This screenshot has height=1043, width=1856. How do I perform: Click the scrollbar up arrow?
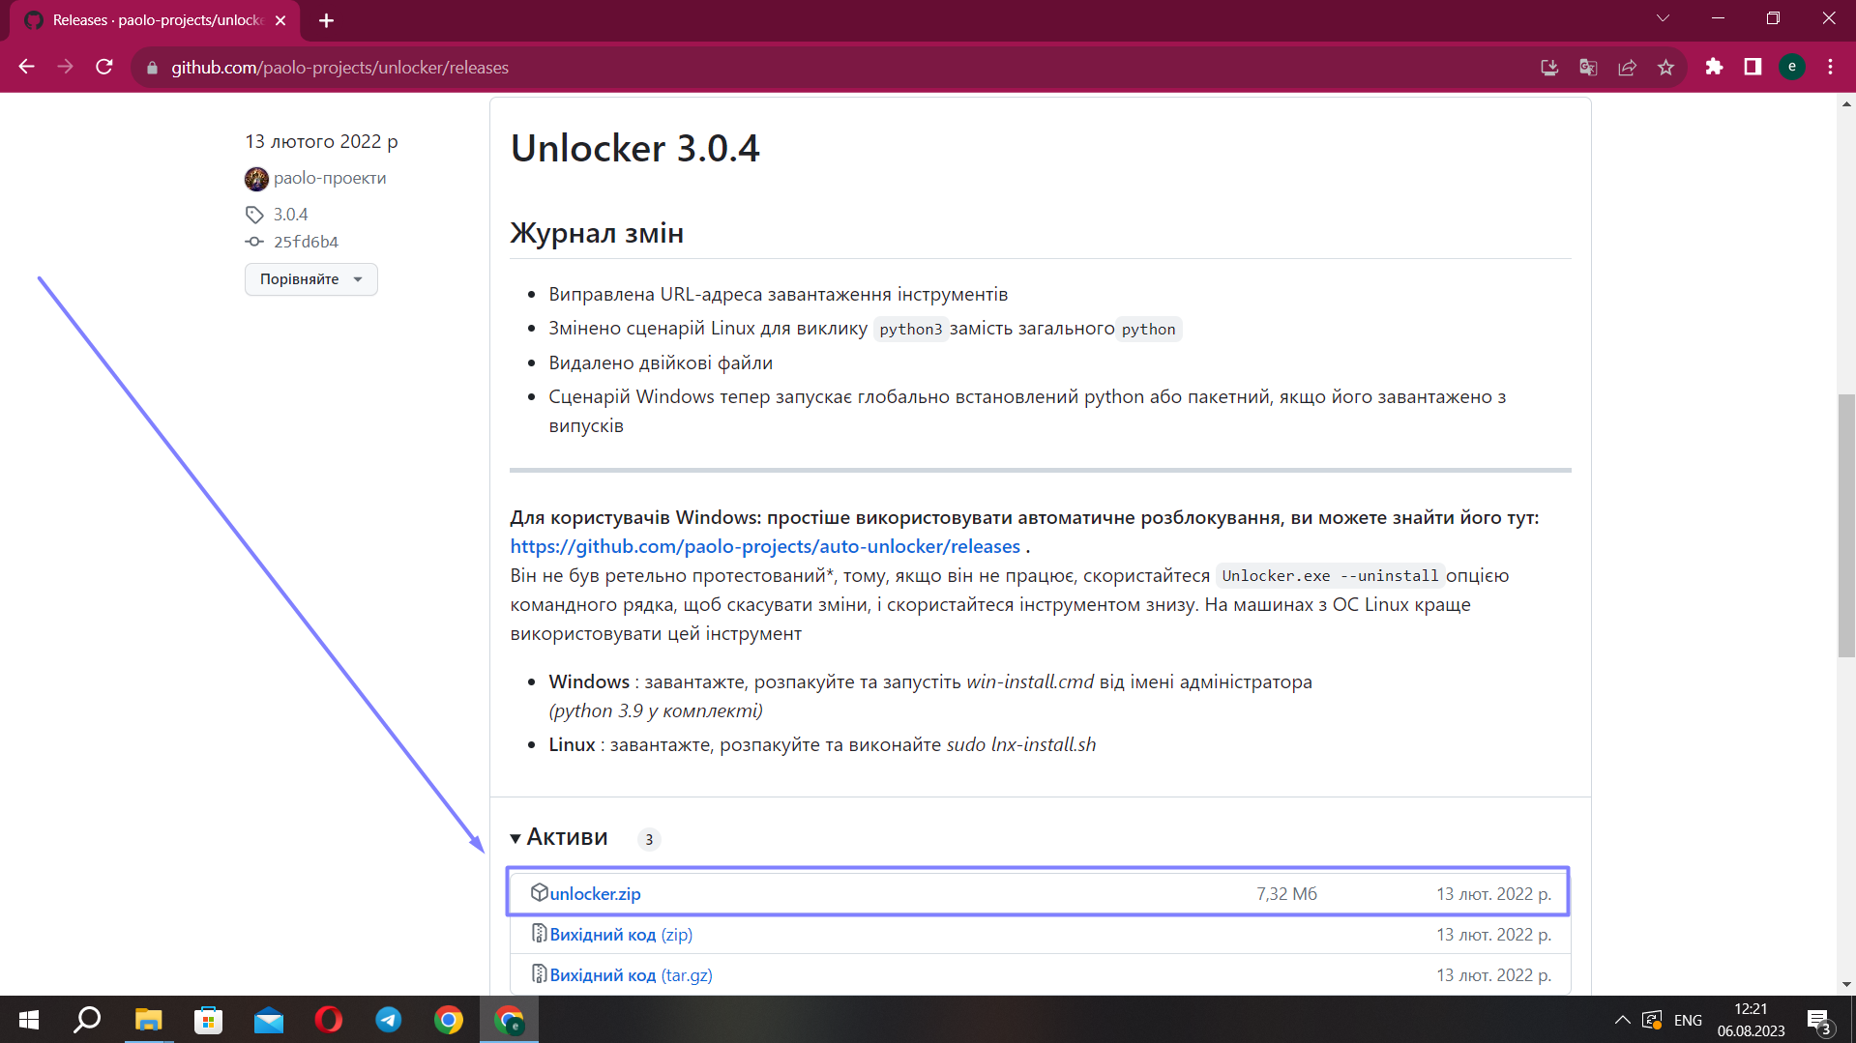click(1846, 103)
